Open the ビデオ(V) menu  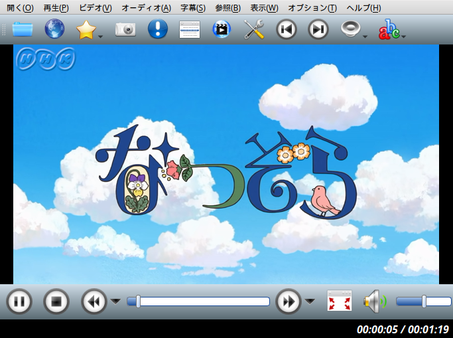click(96, 8)
